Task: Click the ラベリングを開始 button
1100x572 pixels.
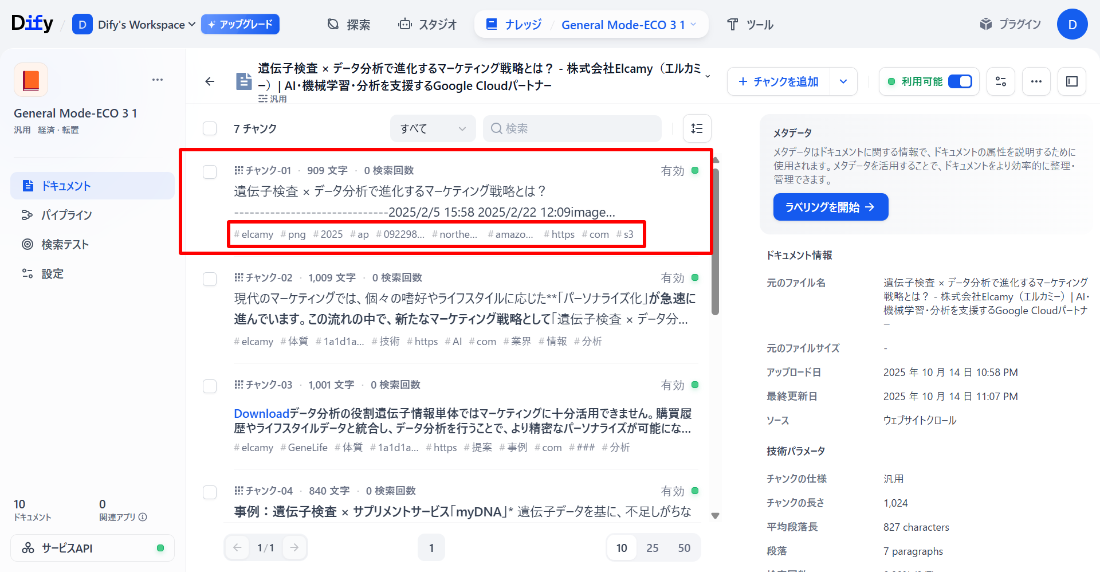Action: 830,207
